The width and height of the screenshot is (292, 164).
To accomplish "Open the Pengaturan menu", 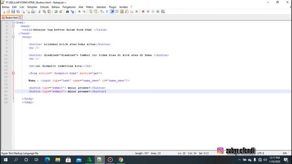I will pos(69,7).
